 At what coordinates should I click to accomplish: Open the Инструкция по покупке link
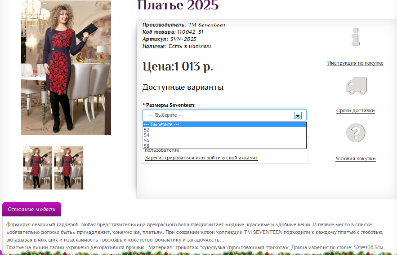pyautogui.click(x=355, y=63)
